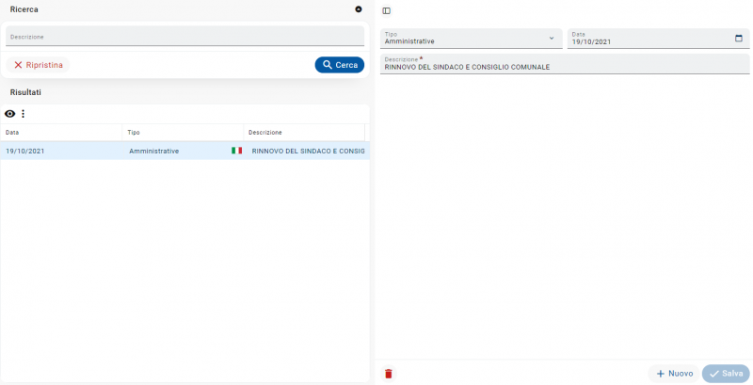Screen dimensions: 753x385
Task: Collapse the Ricerca search panel
Action: 359,9
